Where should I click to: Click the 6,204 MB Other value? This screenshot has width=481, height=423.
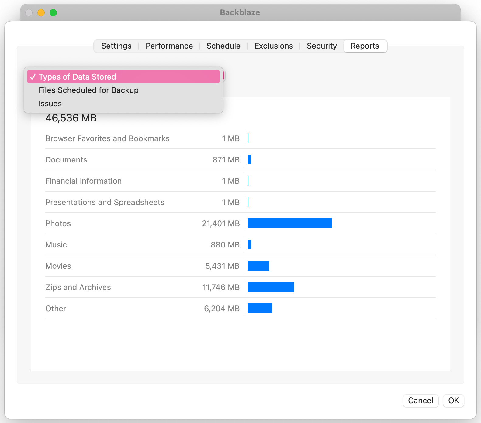(x=222, y=309)
